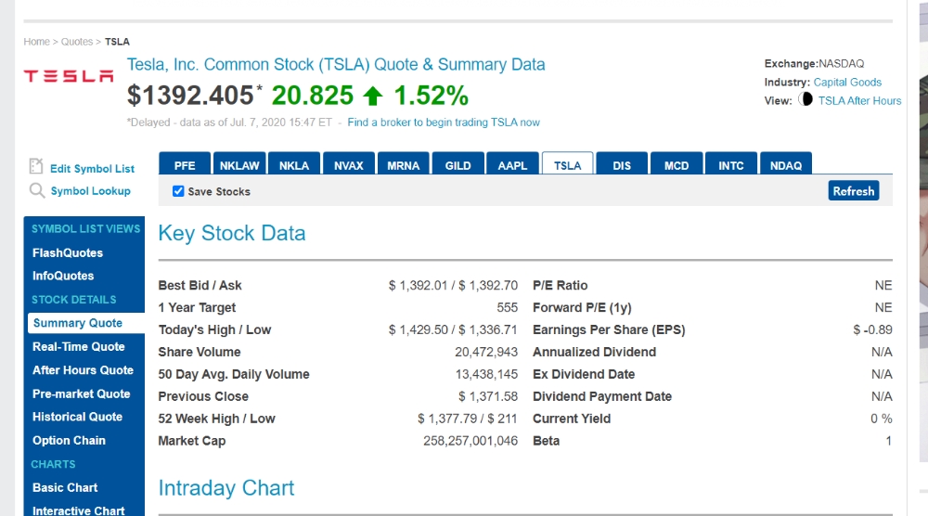Switch to the NKLA tab
The width and height of the screenshot is (928, 516).
tap(294, 163)
